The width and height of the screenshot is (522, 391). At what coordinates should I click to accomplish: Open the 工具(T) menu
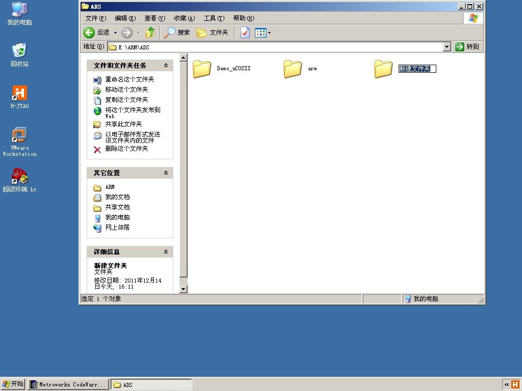[x=214, y=18]
